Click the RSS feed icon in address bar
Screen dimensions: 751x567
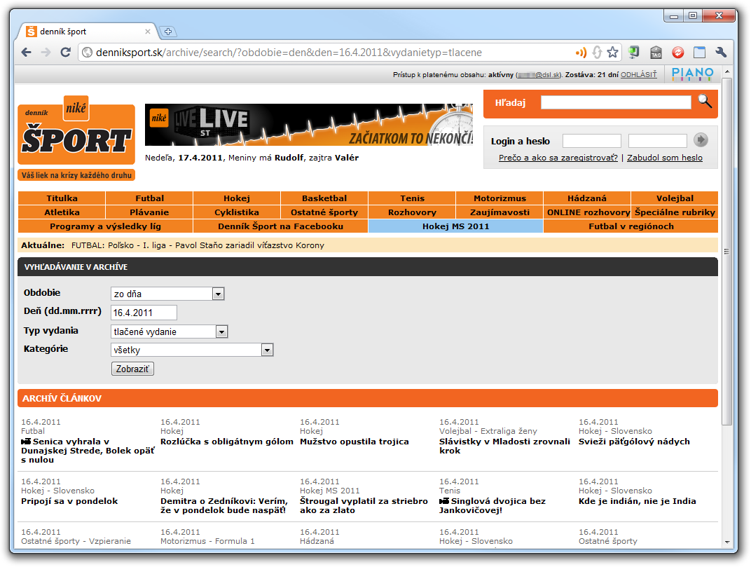pos(581,53)
